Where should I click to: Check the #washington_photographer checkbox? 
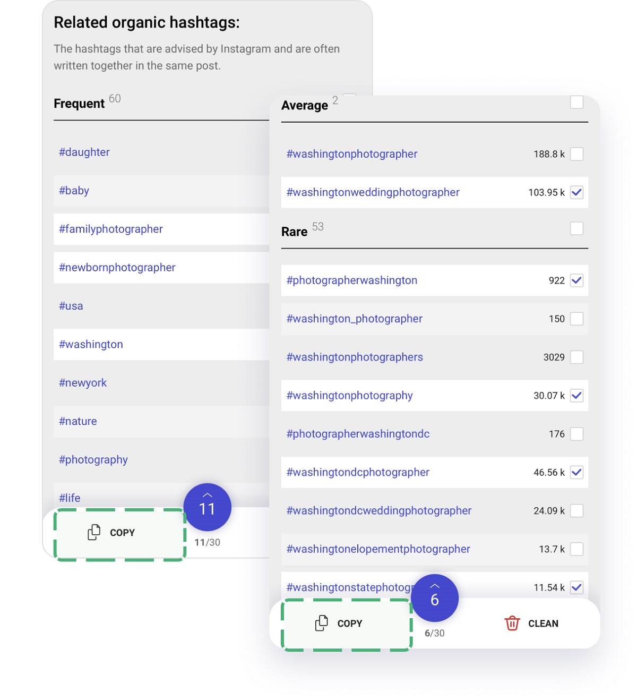[576, 319]
